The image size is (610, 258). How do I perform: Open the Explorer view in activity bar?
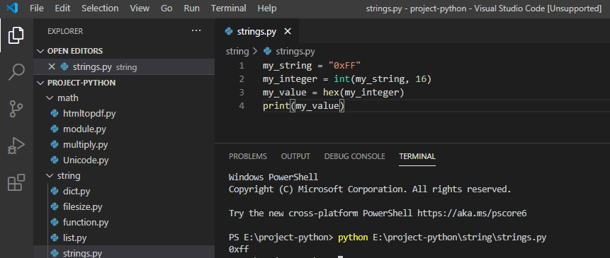tap(16, 35)
